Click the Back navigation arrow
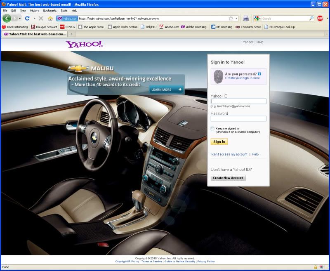The width and height of the screenshot is (330, 271). [x=7, y=18]
